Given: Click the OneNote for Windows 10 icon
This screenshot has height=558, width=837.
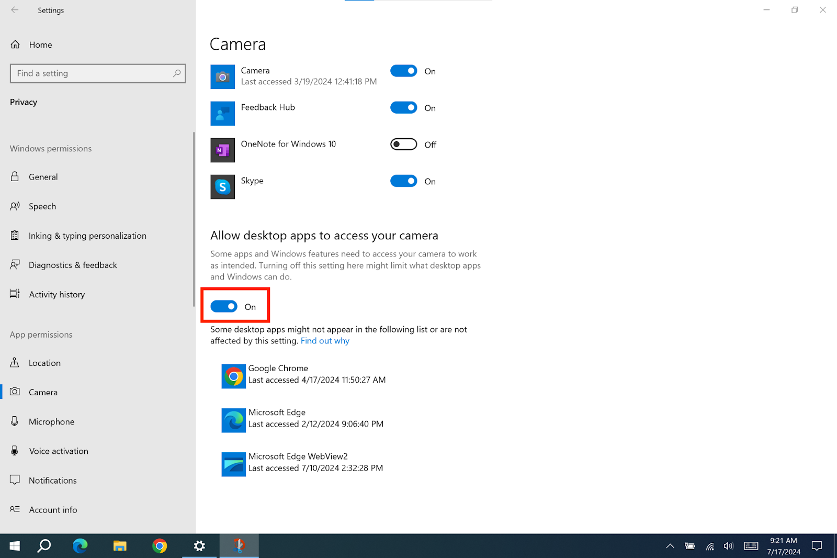Looking at the screenshot, I should [x=223, y=150].
